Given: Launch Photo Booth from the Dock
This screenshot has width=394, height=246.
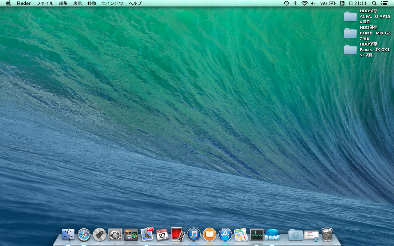Looking at the screenshot, I should [178, 235].
